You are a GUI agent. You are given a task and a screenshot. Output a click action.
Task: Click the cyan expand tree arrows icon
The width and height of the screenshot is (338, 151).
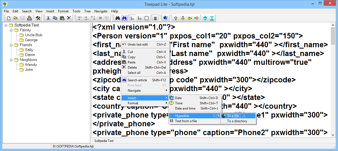pyautogui.click(x=205, y=18)
